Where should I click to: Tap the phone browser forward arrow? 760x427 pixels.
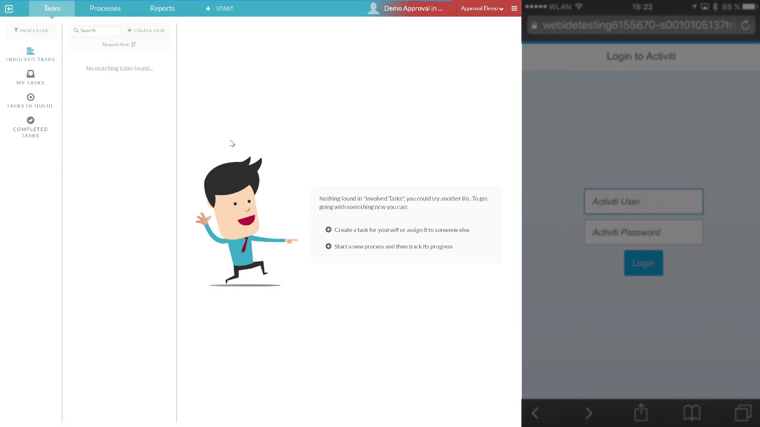[x=588, y=413]
